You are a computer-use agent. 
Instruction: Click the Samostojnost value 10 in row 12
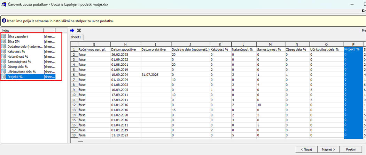coord(271,105)
